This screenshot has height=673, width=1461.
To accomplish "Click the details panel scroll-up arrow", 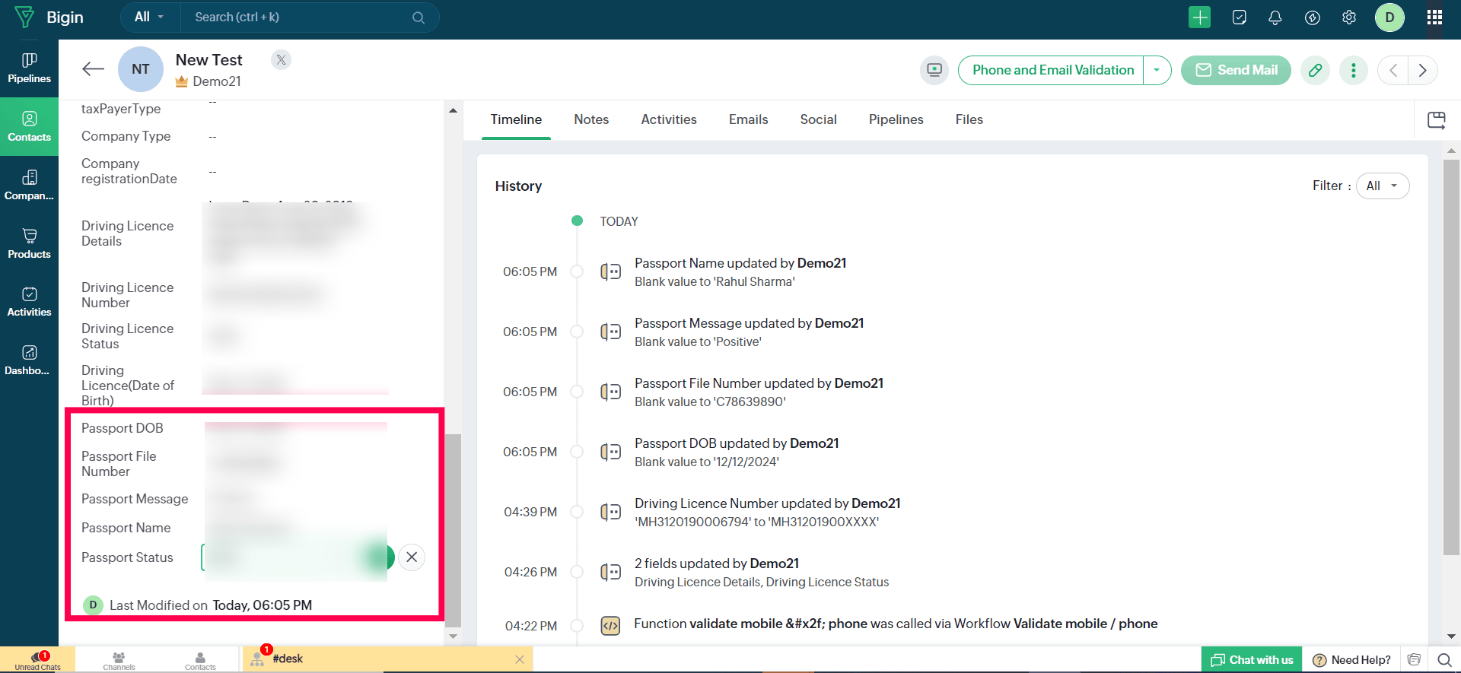I will pos(453,110).
